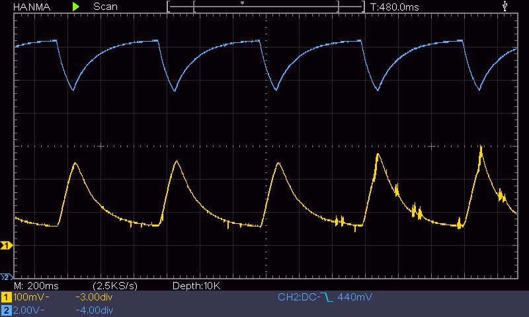Viewport: 529px width, 317px height.
Task: Click the M: 200ms timebase readout
Action: pos(36,286)
